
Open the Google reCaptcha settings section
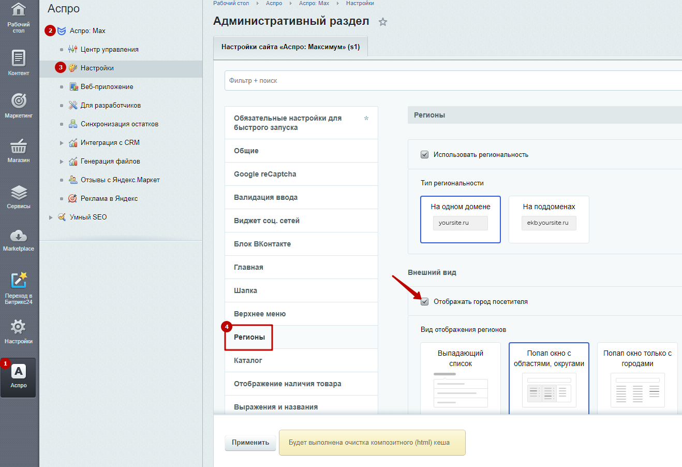pyautogui.click(x=301, y=174)
